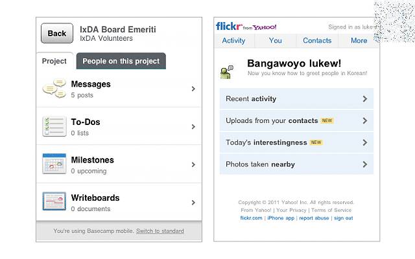Open the Contacts tab in Flickr
415x259 pixels.
[x=317, y=41]
